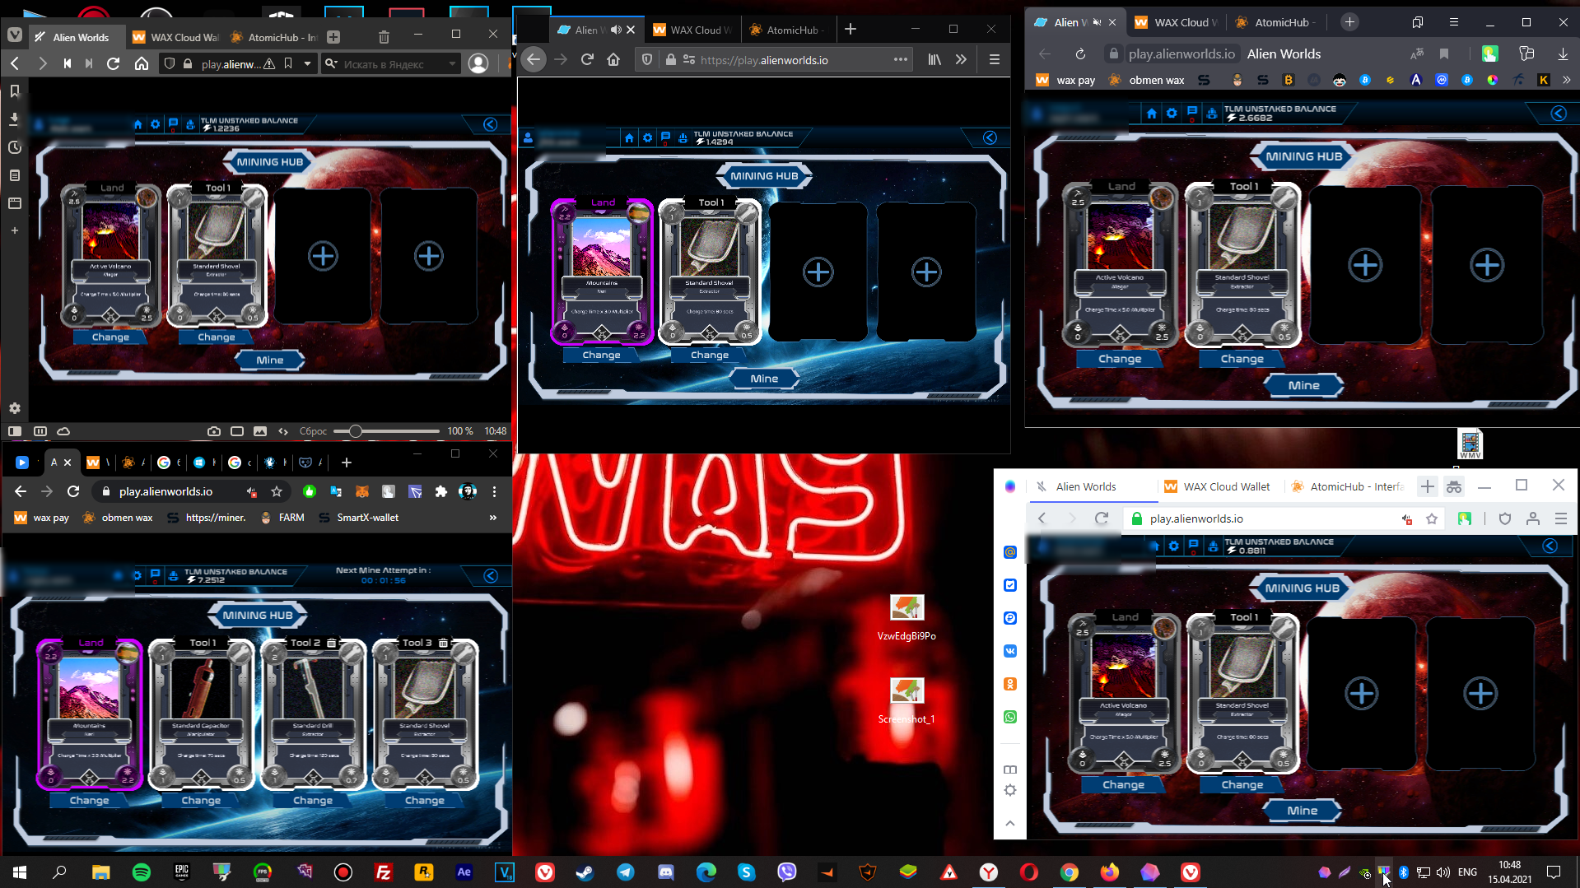
Task: Go to home page in Firefox toolbar
Action: click(x=613, y=59)
